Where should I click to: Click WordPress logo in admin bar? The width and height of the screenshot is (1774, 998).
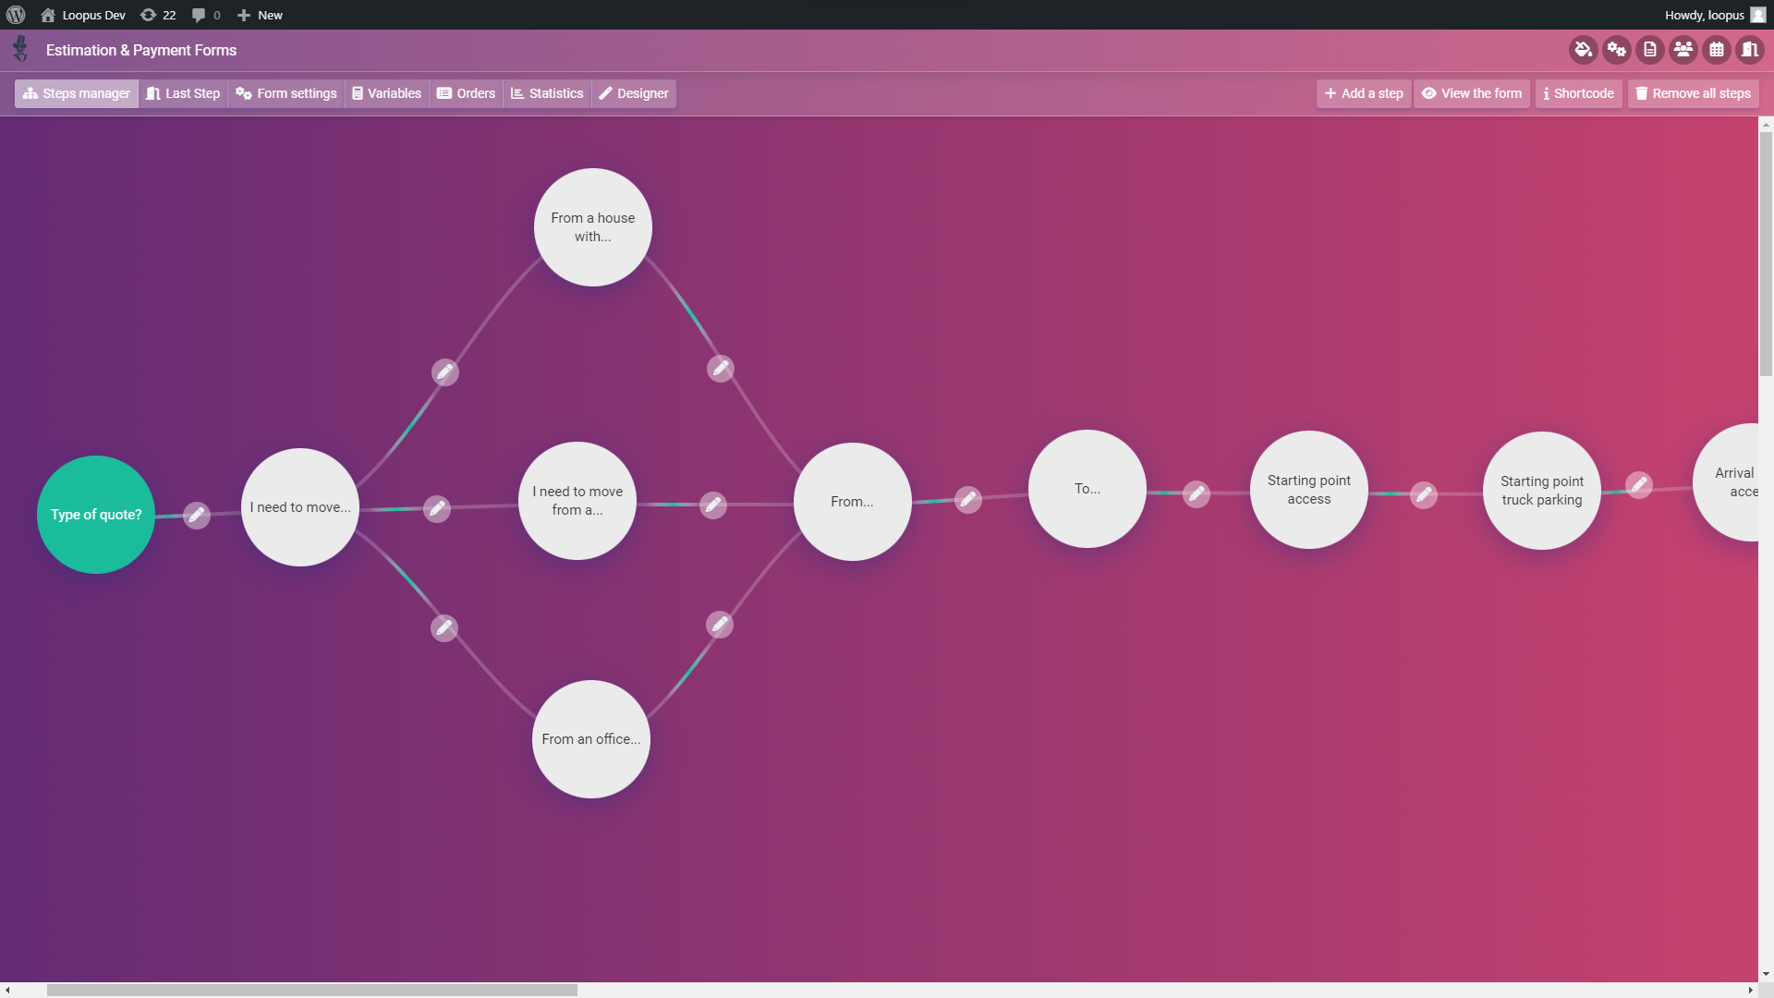coord(16,15)
